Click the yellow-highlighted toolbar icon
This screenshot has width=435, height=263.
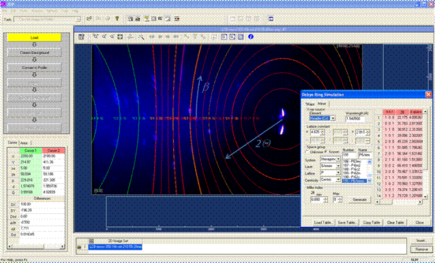[x=147, y=18]
